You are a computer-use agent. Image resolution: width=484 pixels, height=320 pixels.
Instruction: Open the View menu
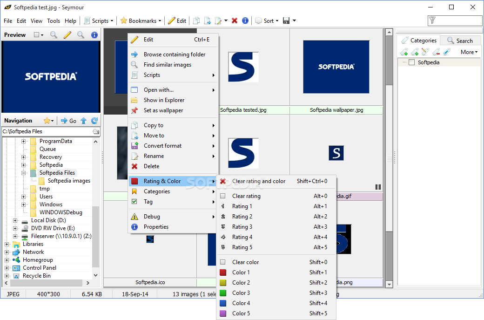point(36,20)
